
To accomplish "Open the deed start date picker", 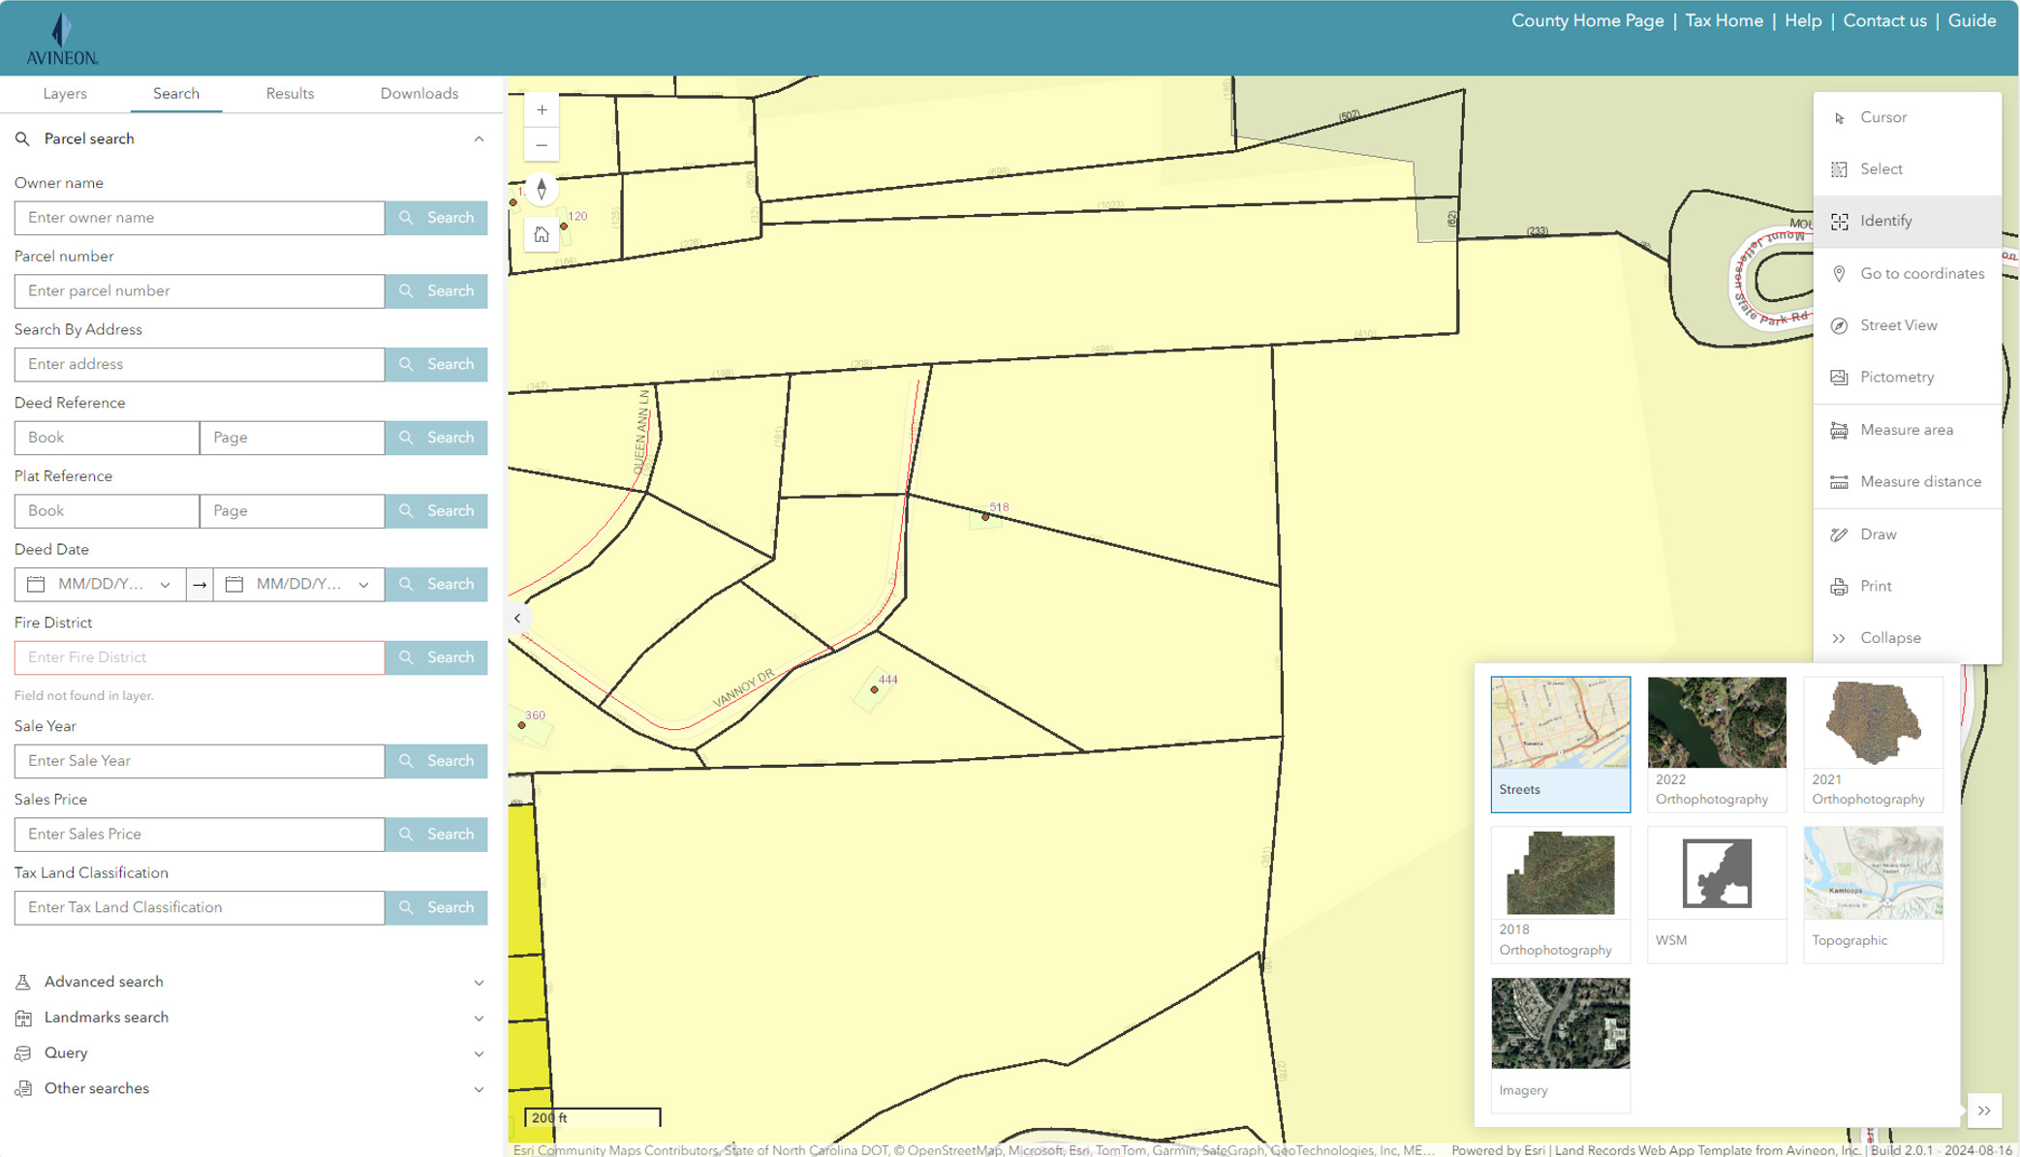I will coord(35,584).
